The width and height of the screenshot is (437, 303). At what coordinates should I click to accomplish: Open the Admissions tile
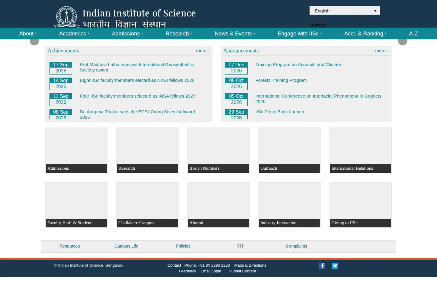pyautogui.click(x=76, y=150)
